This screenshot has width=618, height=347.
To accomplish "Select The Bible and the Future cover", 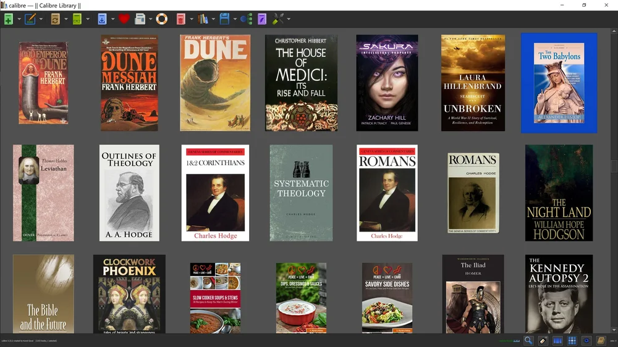I will [x=43, y=294].
